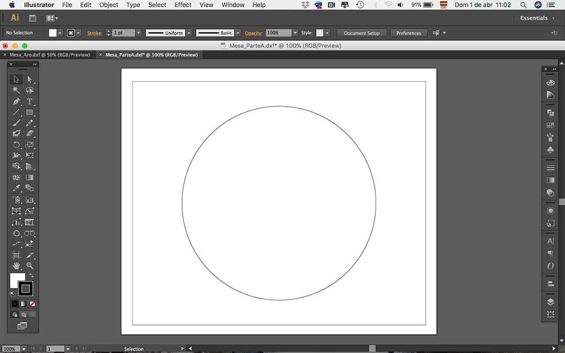Select the Zoom magnifier tool
565x353 pixels.
point(29,266)
